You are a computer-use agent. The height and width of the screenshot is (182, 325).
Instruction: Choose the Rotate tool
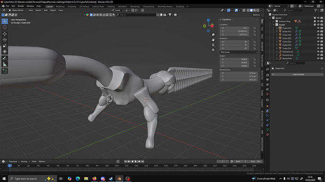tap(5, 39)
